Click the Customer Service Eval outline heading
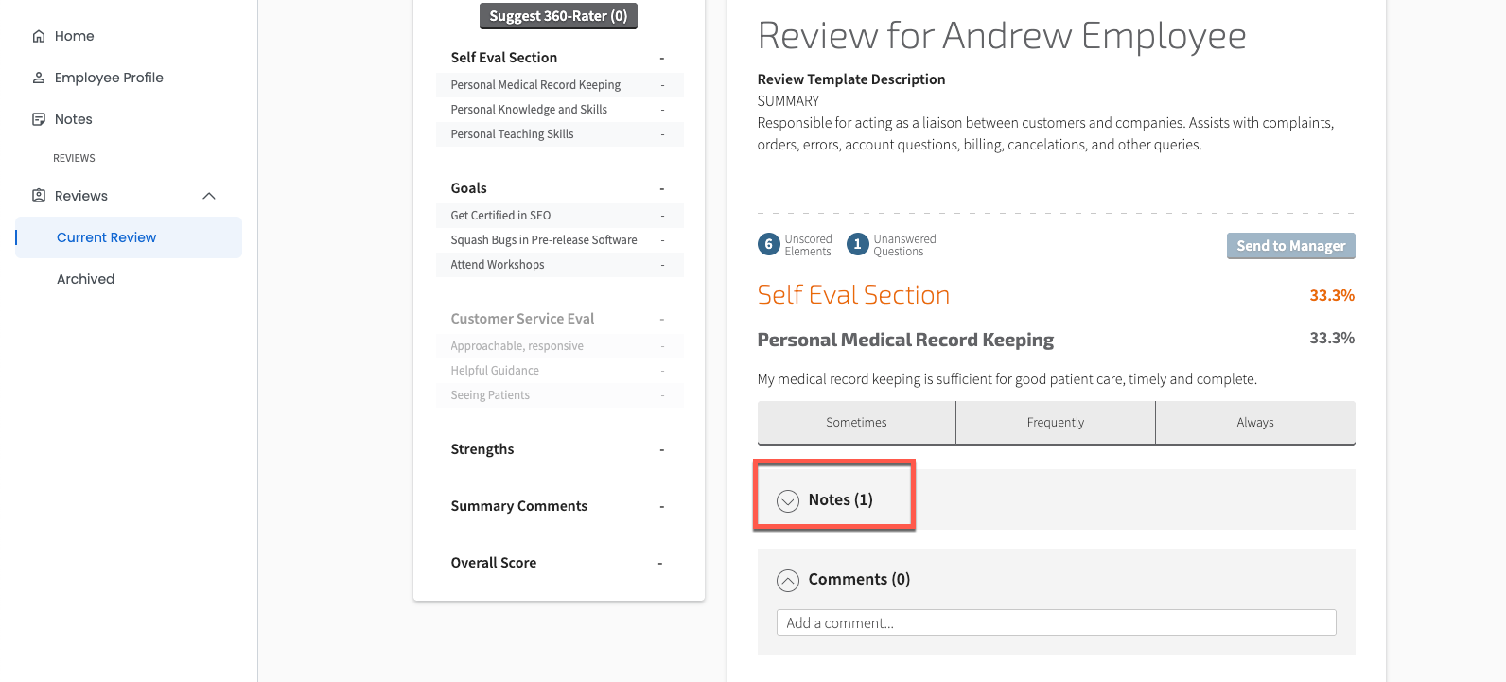The height and width of the screenshot is (682, 1506). tap(522, 319)
